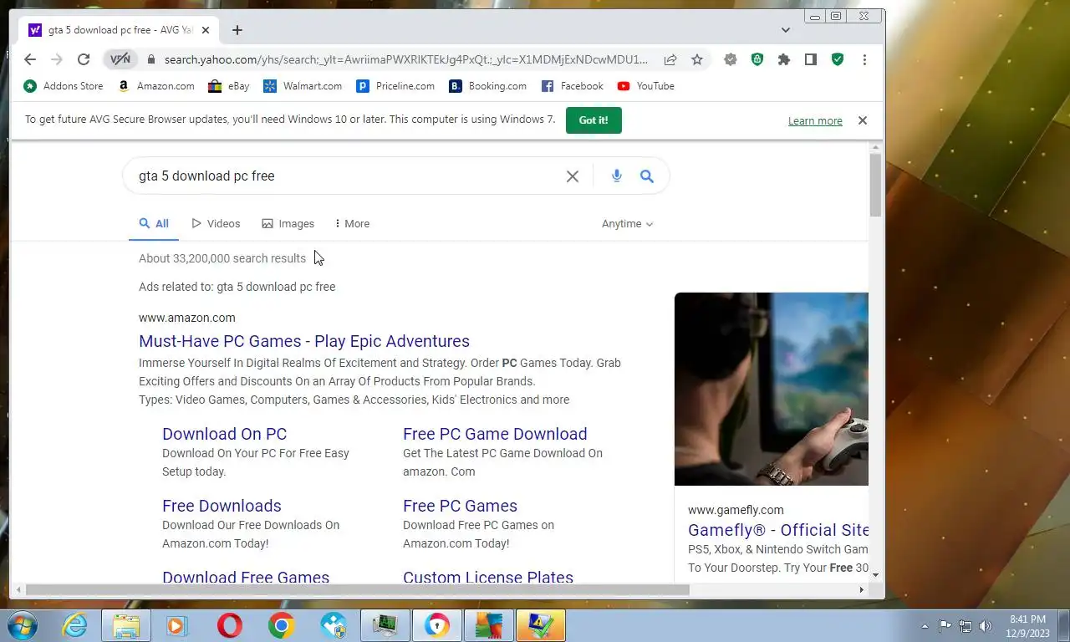Open the browser three-dot menu
The image size is (1070, 642).
point(864,59)
